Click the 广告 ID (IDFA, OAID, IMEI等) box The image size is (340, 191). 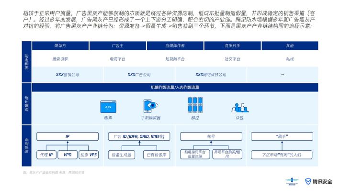[139, 136]
